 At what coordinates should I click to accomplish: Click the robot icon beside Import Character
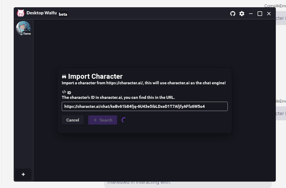pos(64,76)
